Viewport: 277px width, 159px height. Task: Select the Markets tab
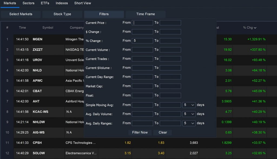pos(10,3)
